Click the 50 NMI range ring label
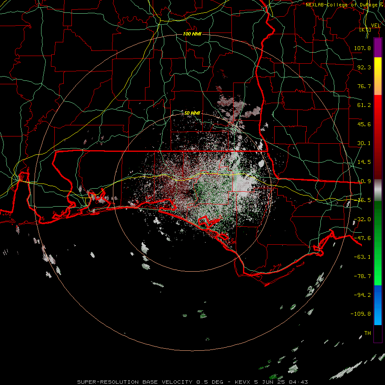 pyautogui.click(x=192, y=113)
